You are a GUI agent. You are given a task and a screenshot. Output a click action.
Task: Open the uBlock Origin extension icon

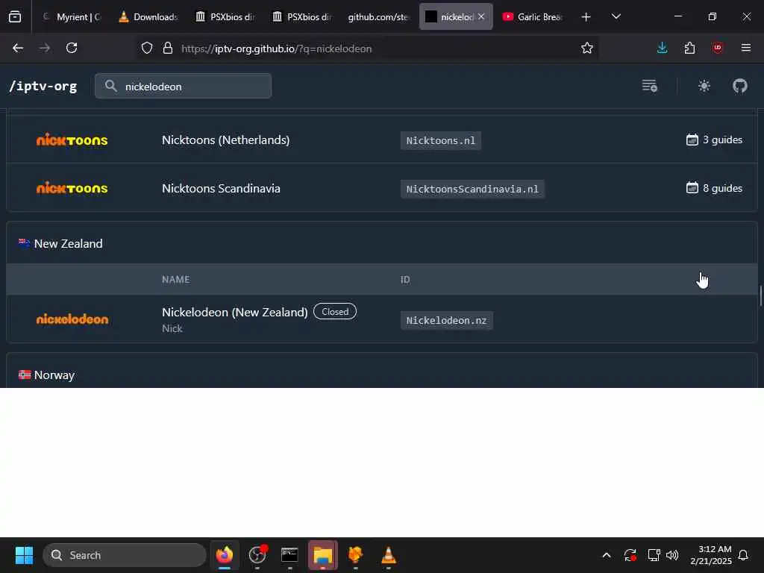click(x=717, y=48)
